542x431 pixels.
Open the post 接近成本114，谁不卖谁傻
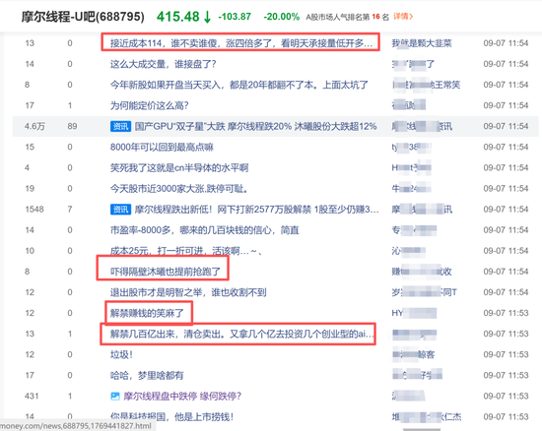240,43
